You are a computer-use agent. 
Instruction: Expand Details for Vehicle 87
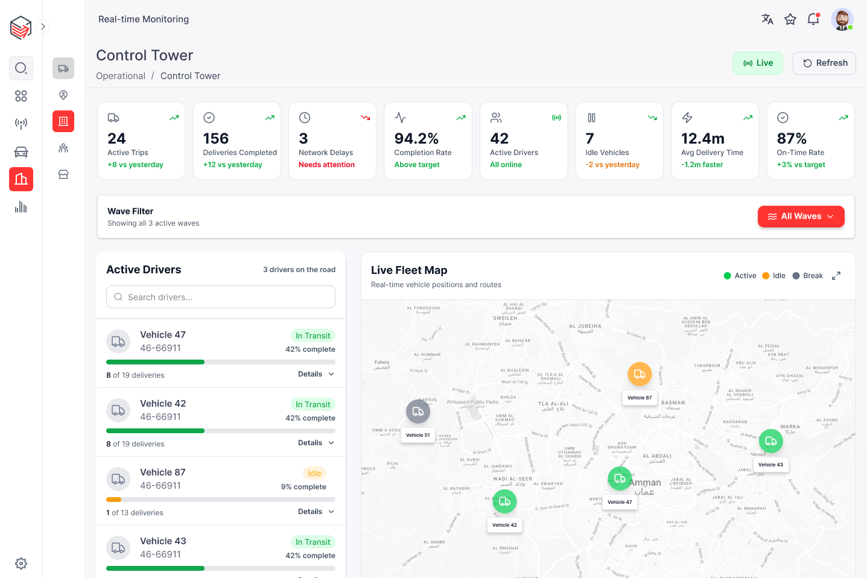(316, 512)
